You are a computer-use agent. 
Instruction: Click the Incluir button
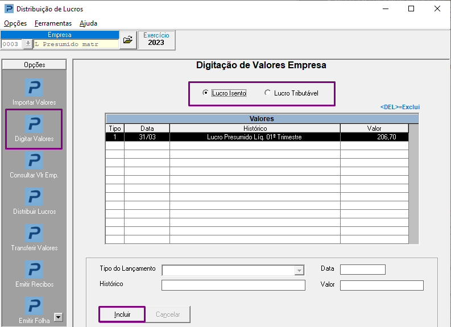122,314
